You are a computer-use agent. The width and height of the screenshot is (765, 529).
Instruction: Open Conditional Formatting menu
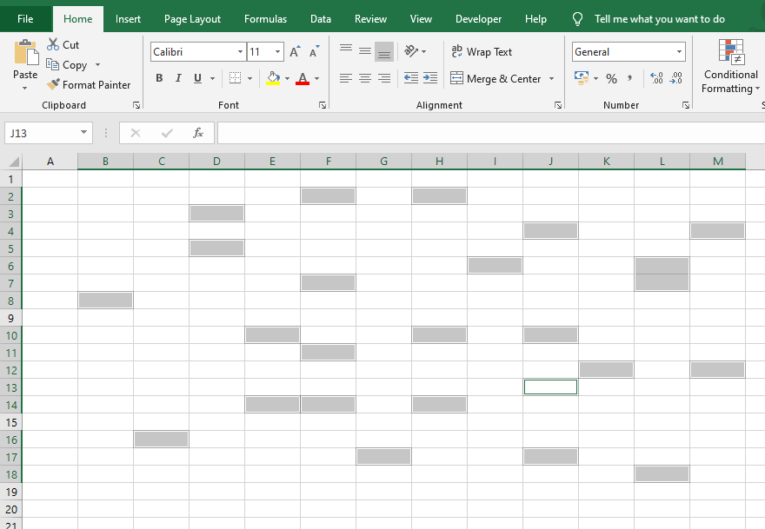click(730, 66)
